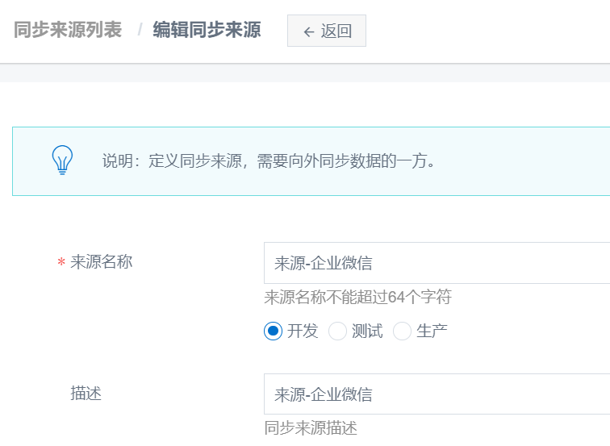Open 同步来源列表 breadcrumb link
Screen dimensions: 610x446
68,31
